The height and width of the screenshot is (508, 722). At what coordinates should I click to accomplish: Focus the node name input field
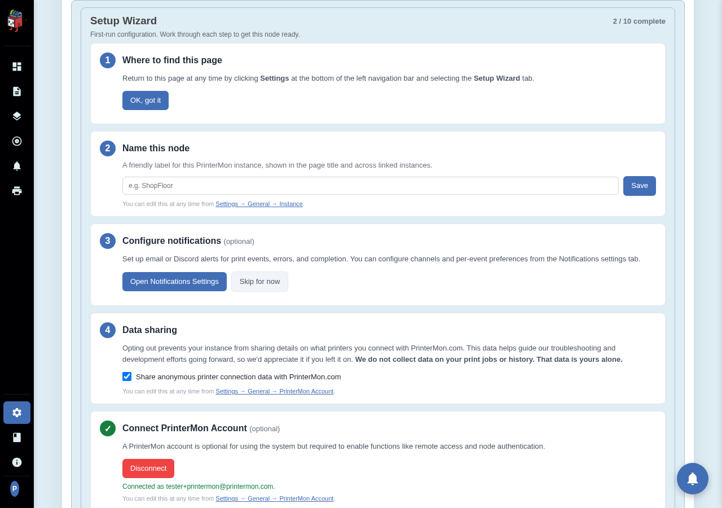(x=371, y=186)
